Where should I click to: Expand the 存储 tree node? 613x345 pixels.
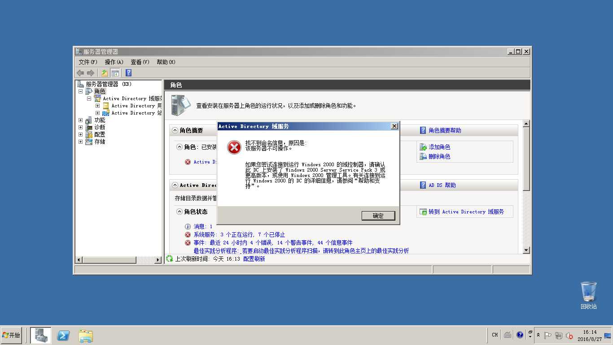[x=81, y=142]
